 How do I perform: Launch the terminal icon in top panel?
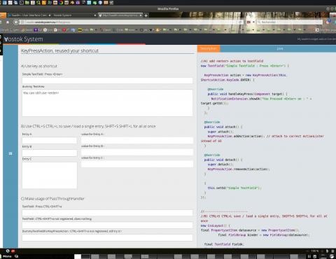click(x=22, y=3)
